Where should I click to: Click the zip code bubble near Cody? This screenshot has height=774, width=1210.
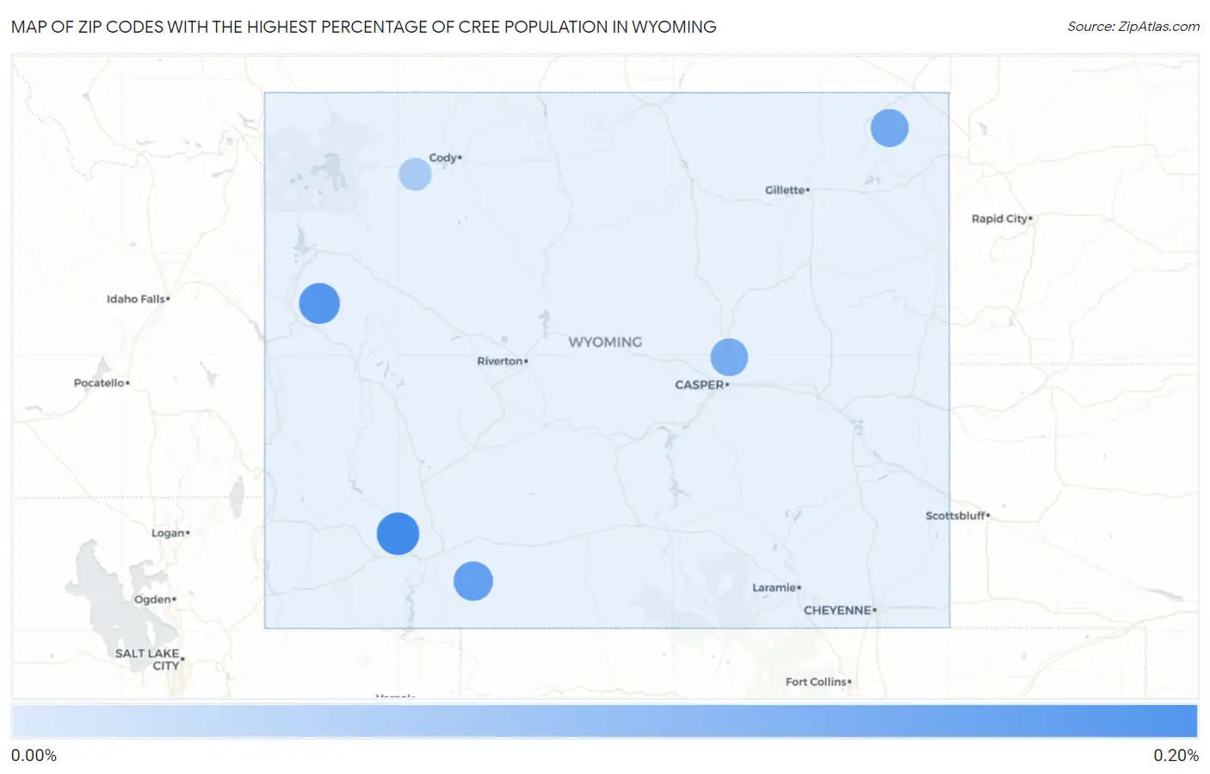coord(415,175)
